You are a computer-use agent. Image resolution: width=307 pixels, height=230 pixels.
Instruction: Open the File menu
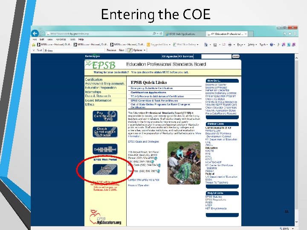pos(35,39)
